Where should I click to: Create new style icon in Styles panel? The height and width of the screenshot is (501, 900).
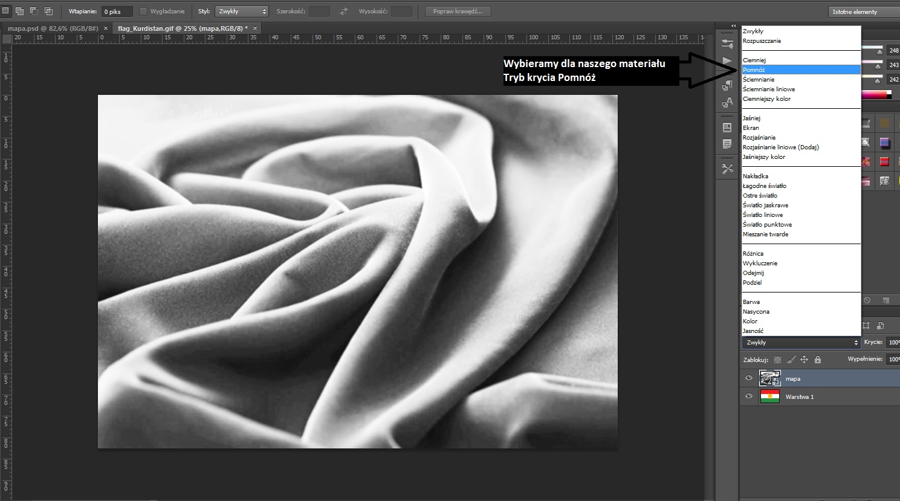pyautogui.click(x=885, y=300)
